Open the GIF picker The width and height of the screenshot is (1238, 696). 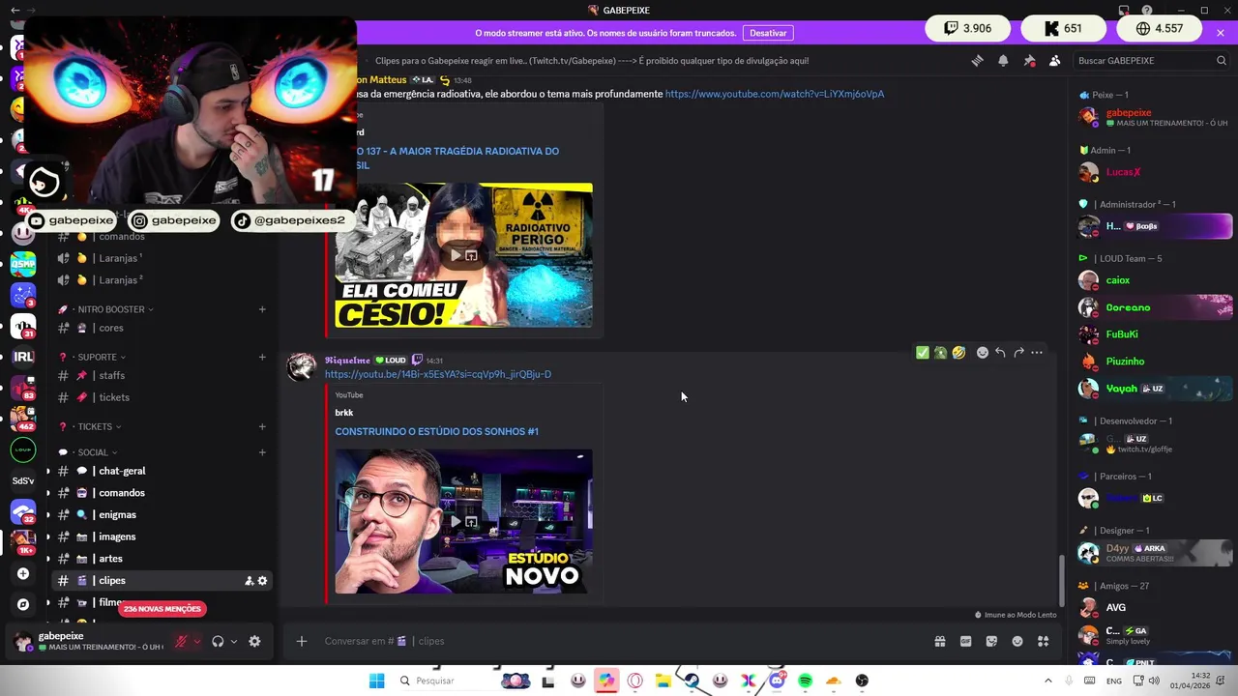tap(965, 641)
